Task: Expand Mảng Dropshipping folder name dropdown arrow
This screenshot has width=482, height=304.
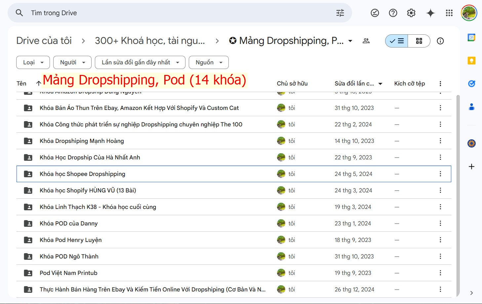Action: pos(350,41)
